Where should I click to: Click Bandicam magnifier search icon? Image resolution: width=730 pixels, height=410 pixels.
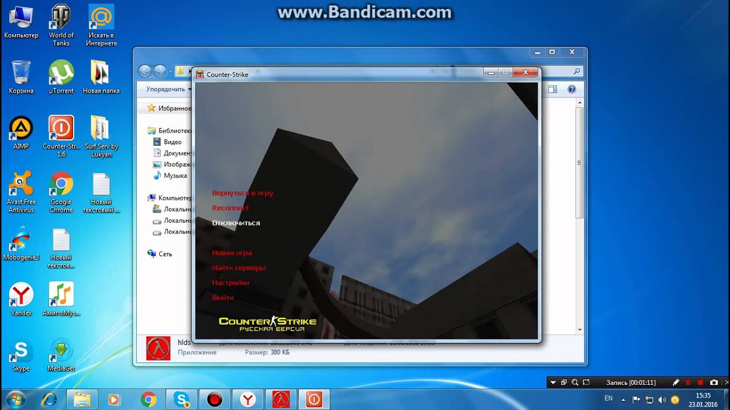click(575, 383)
